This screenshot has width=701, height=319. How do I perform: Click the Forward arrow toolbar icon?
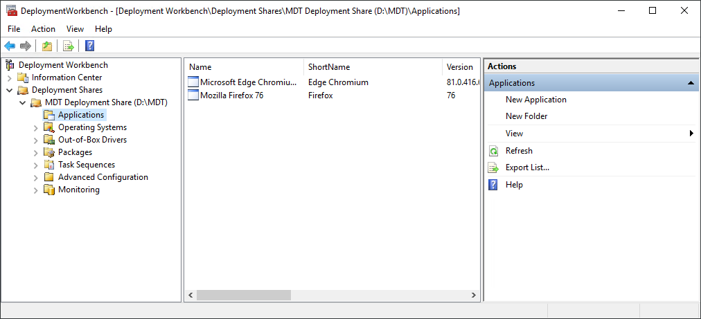click(x=26, y=46)
